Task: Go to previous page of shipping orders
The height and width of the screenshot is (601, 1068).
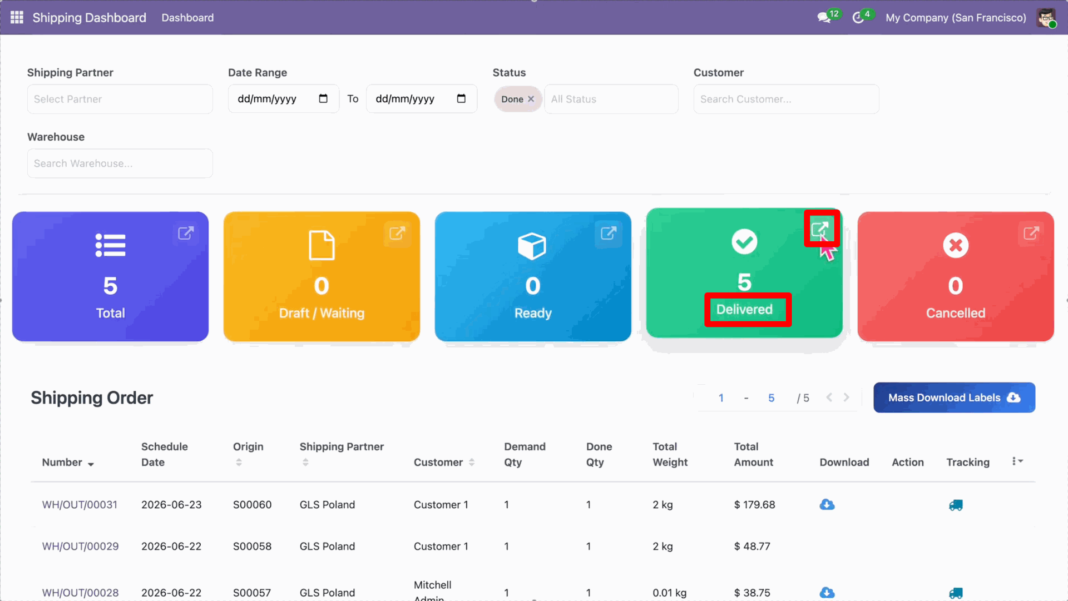Action: pos(829,398)
